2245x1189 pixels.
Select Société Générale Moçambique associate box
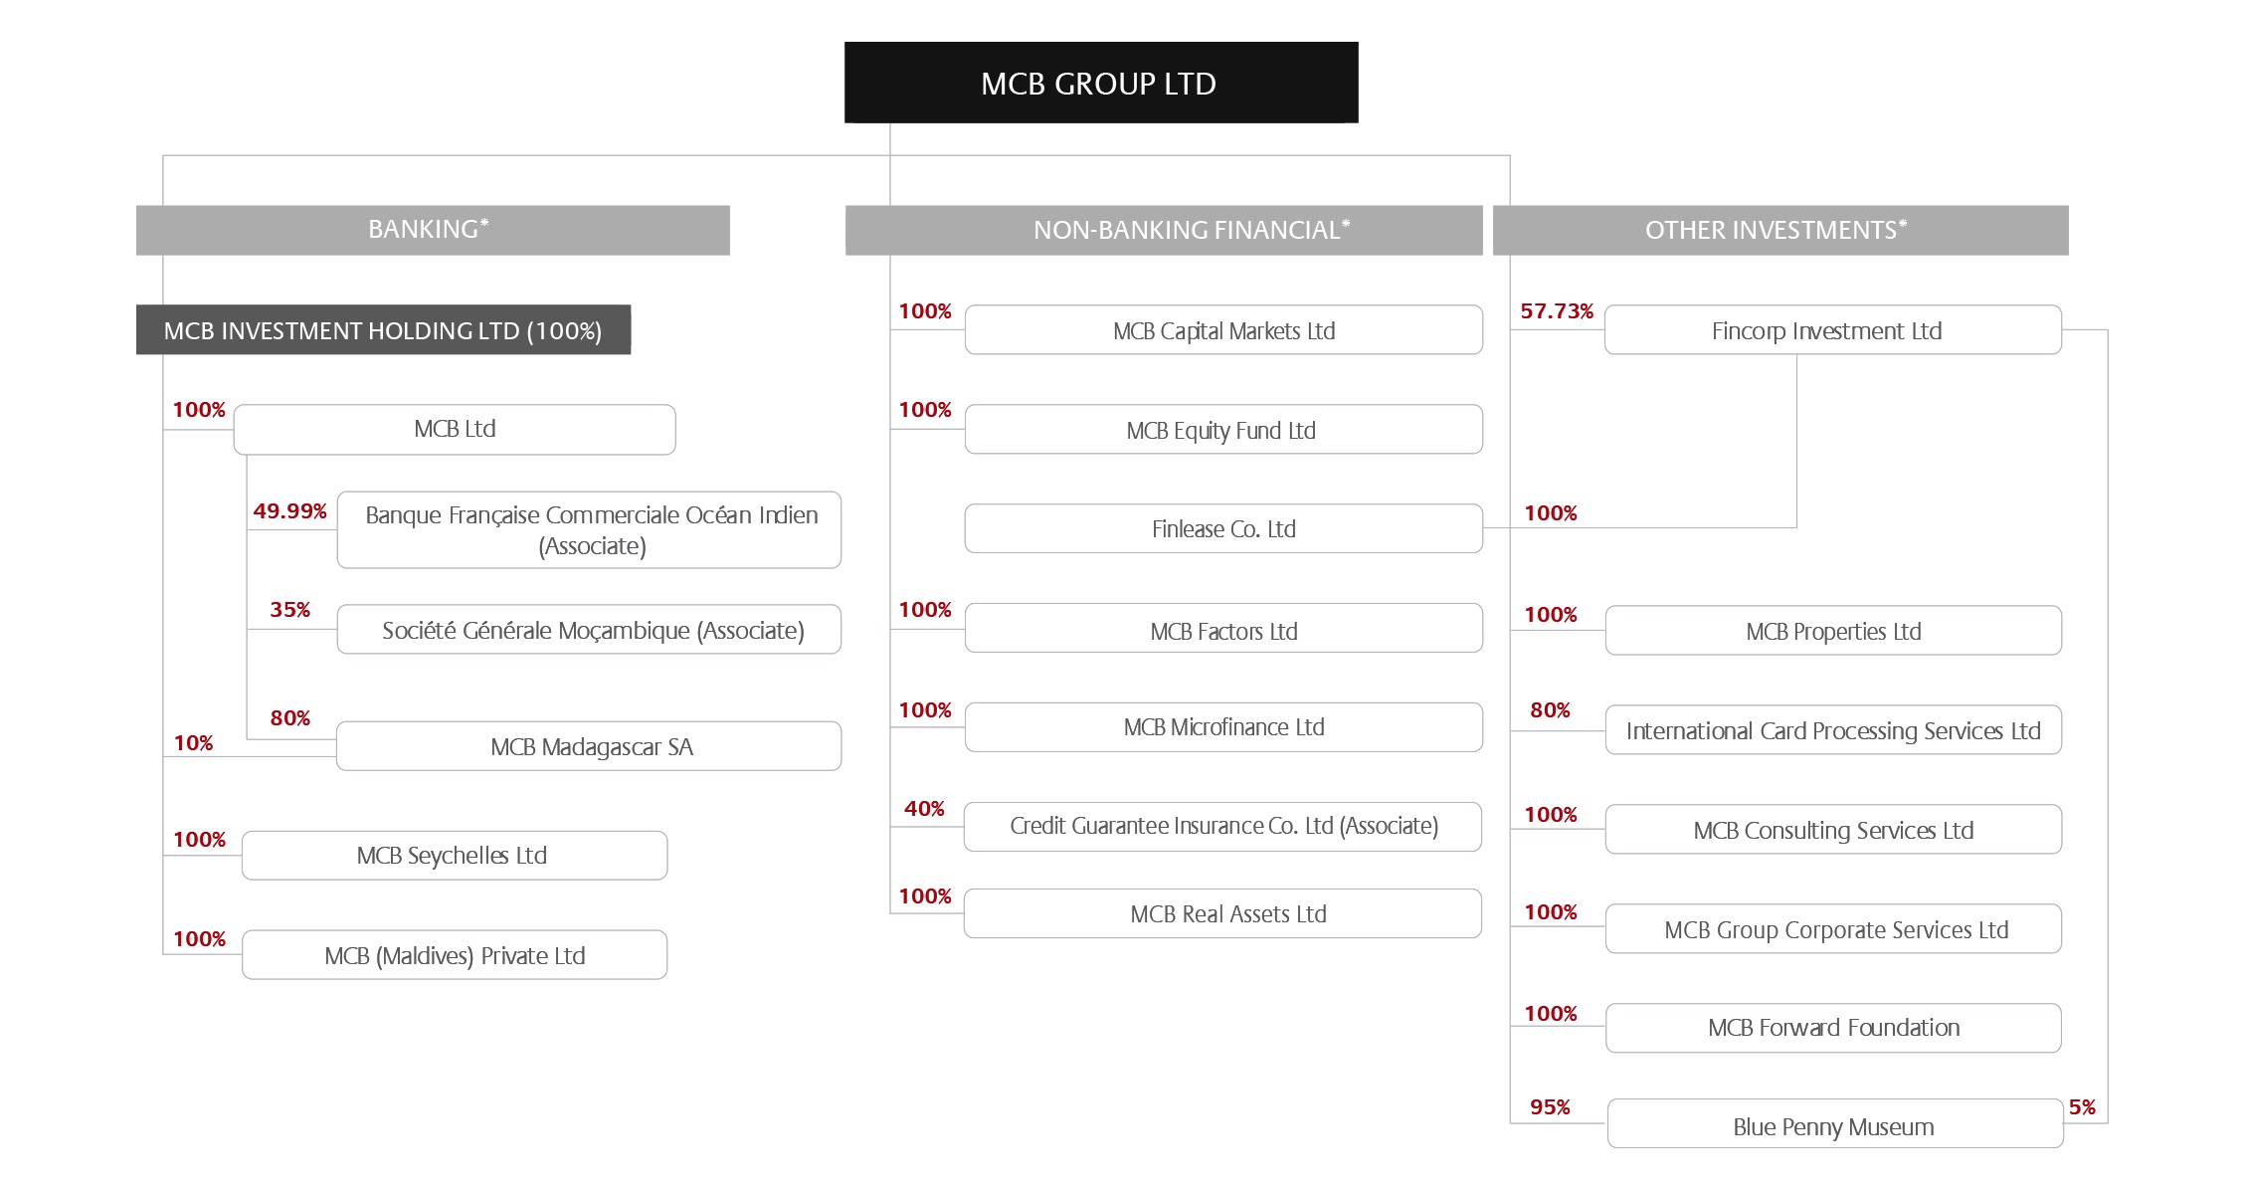pos(589,630)
